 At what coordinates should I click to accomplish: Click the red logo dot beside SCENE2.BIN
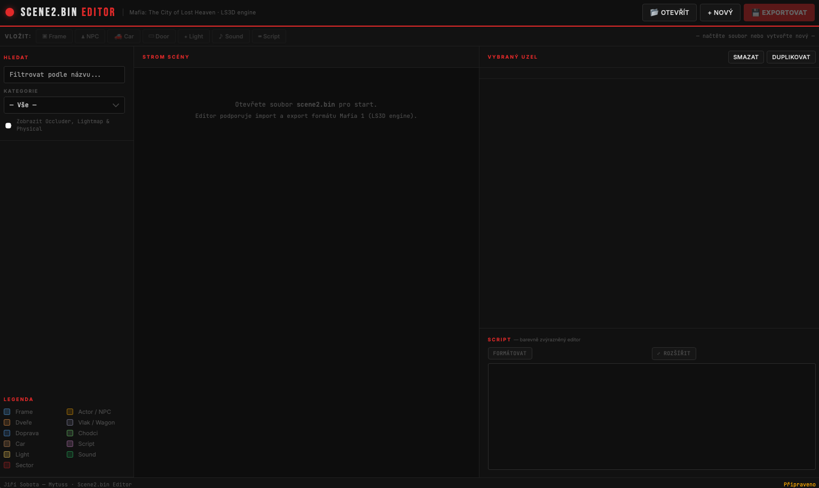coord(10,12)
